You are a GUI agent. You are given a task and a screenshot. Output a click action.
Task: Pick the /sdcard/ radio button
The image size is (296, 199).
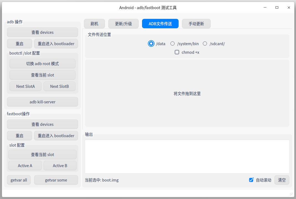coord(205,44)
